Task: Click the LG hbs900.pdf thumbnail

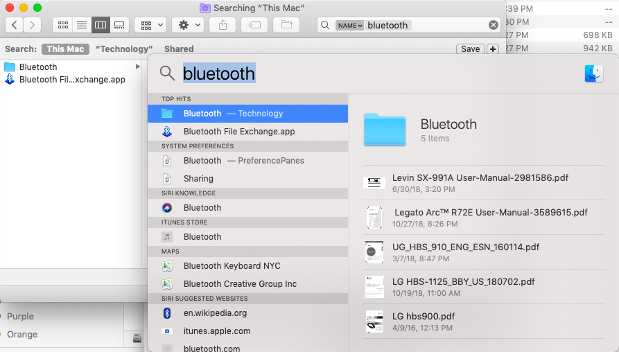Action: click(x=374, y=322)
